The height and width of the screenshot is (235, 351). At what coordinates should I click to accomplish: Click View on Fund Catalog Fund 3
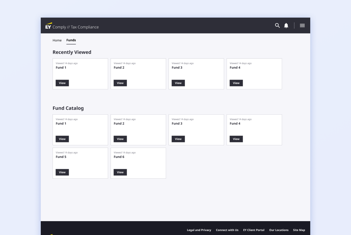click(178, 139)
